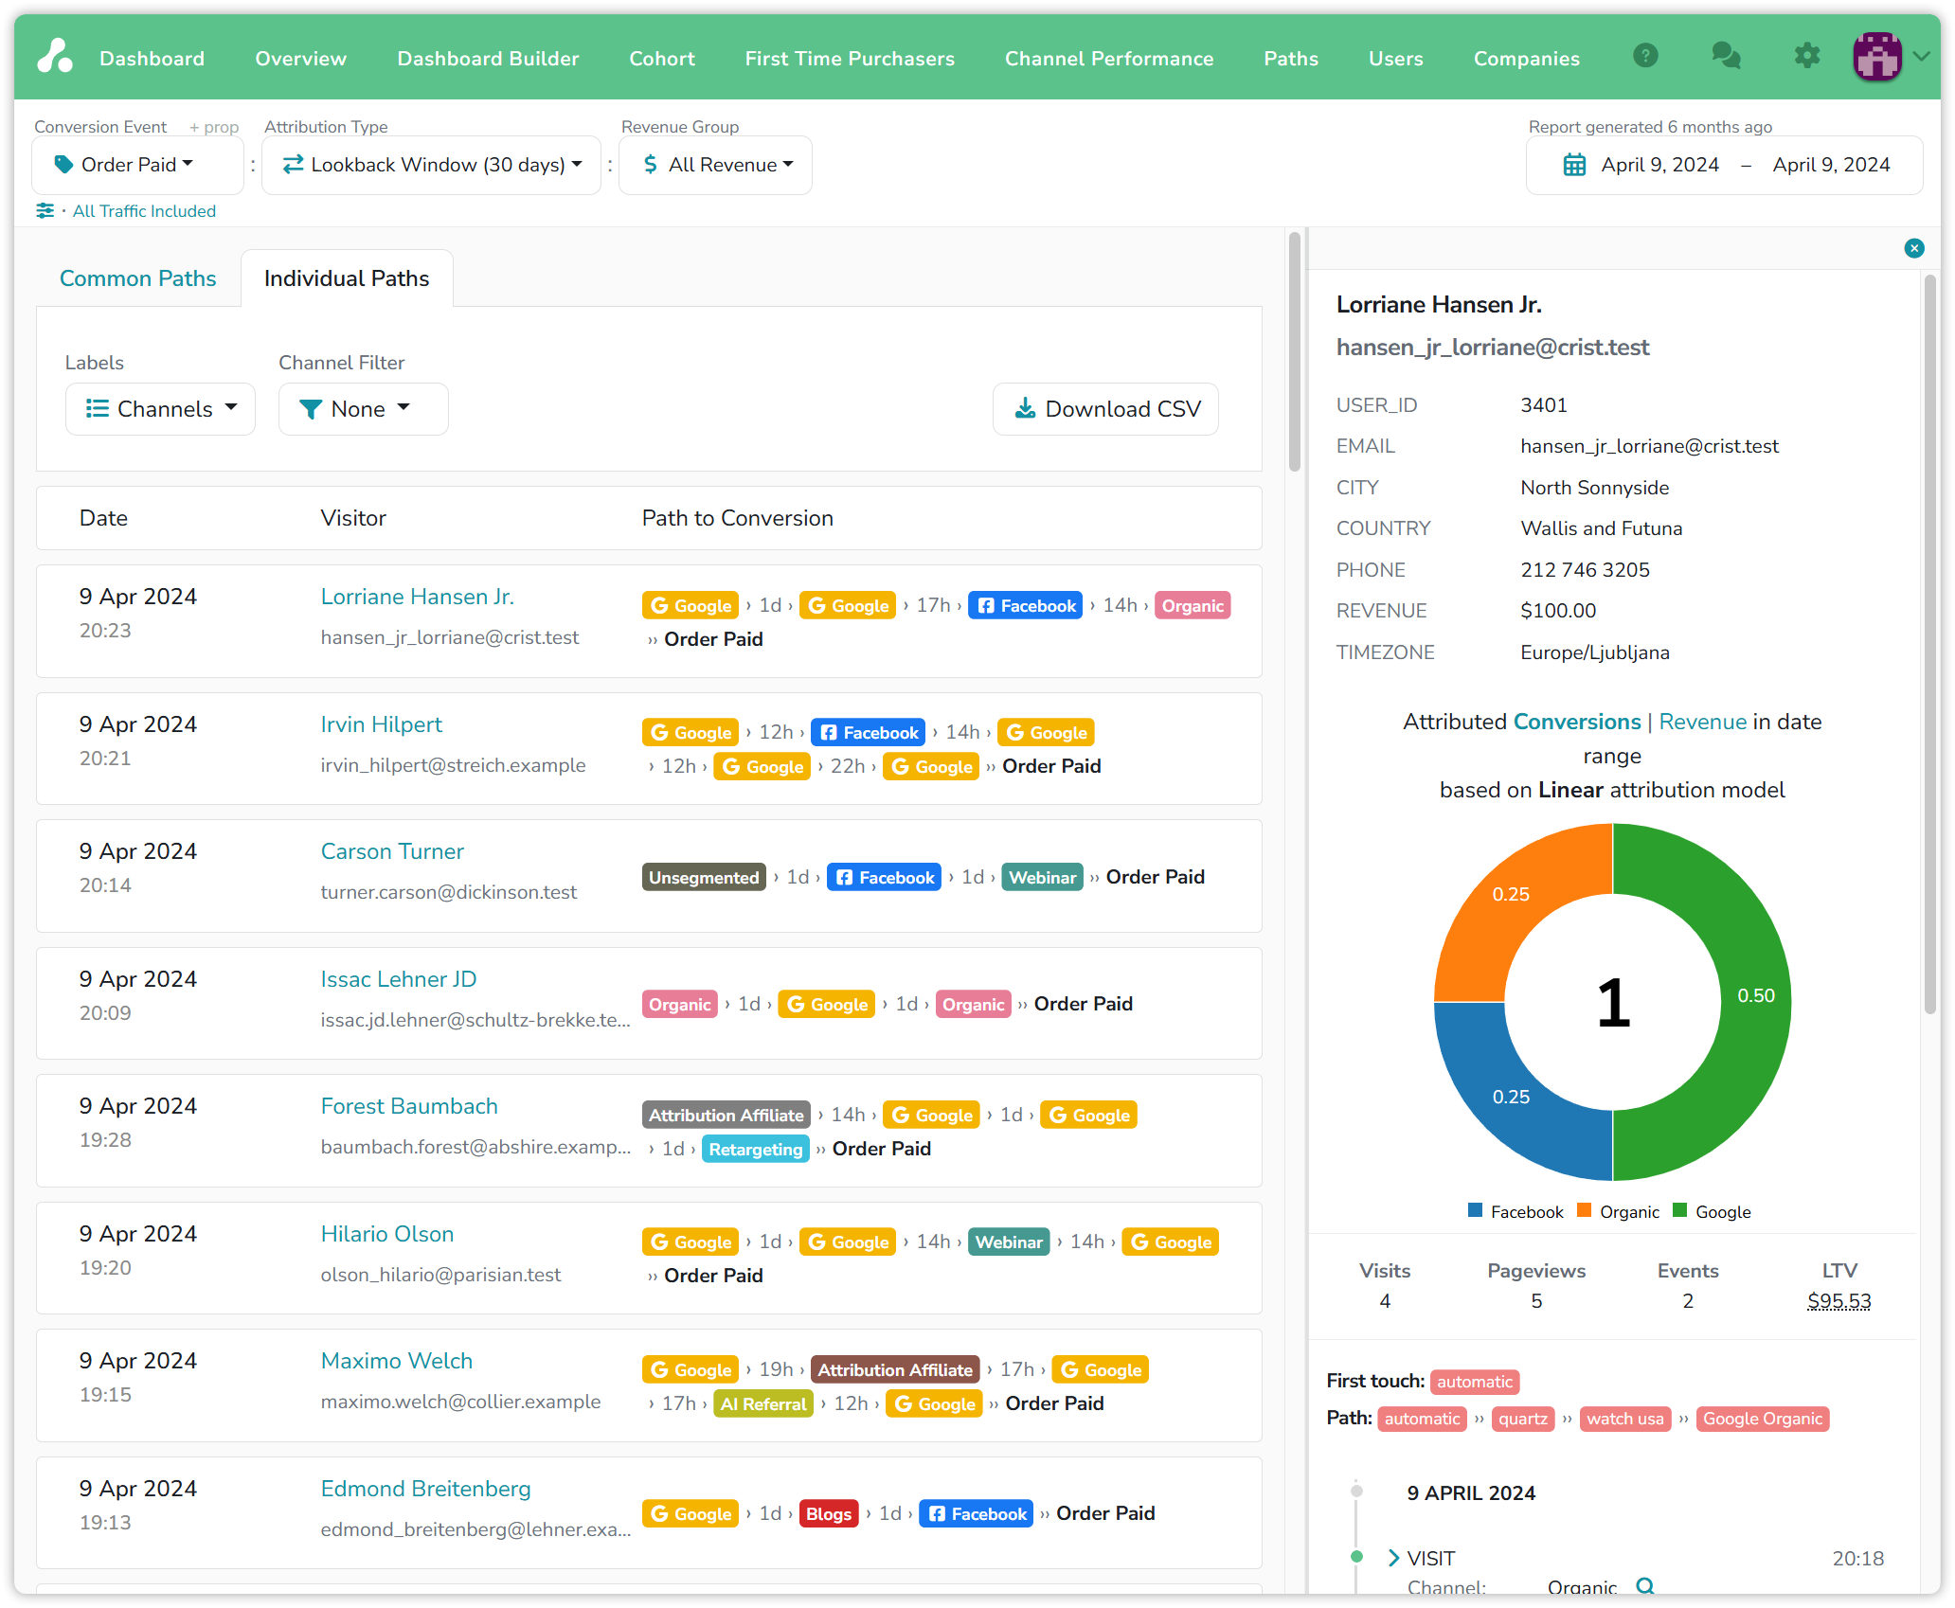The height and width of the screenshot is (1608, 1955).
Task: Click the user avatar icon
Action: click(1876, 57)
